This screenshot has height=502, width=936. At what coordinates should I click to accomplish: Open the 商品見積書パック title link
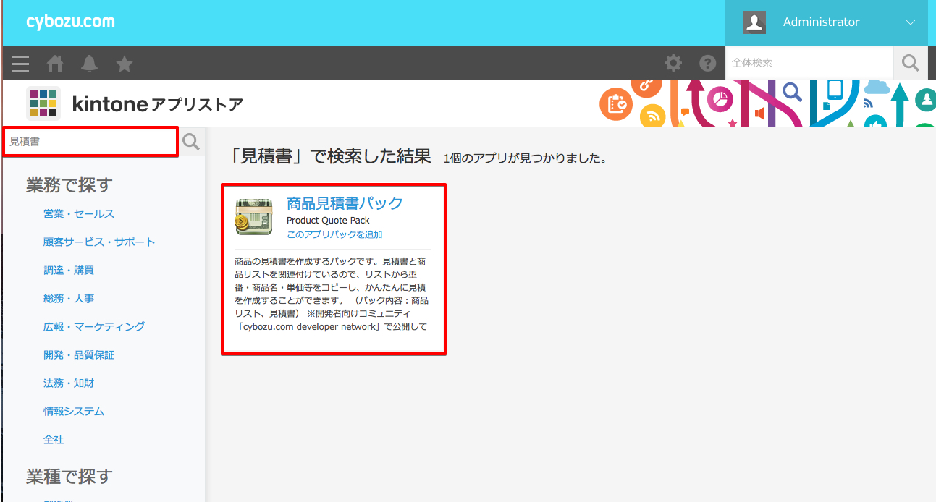[345, 203]
